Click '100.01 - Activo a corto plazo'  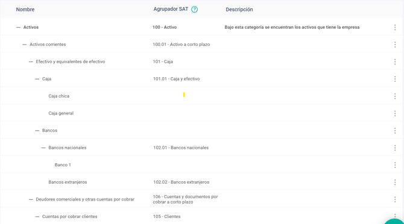pos(181,45)
